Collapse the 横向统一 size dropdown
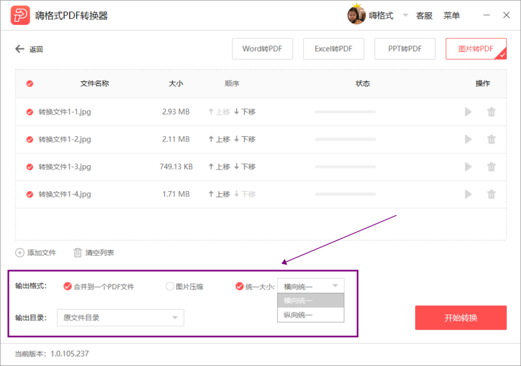 point(311,286)
